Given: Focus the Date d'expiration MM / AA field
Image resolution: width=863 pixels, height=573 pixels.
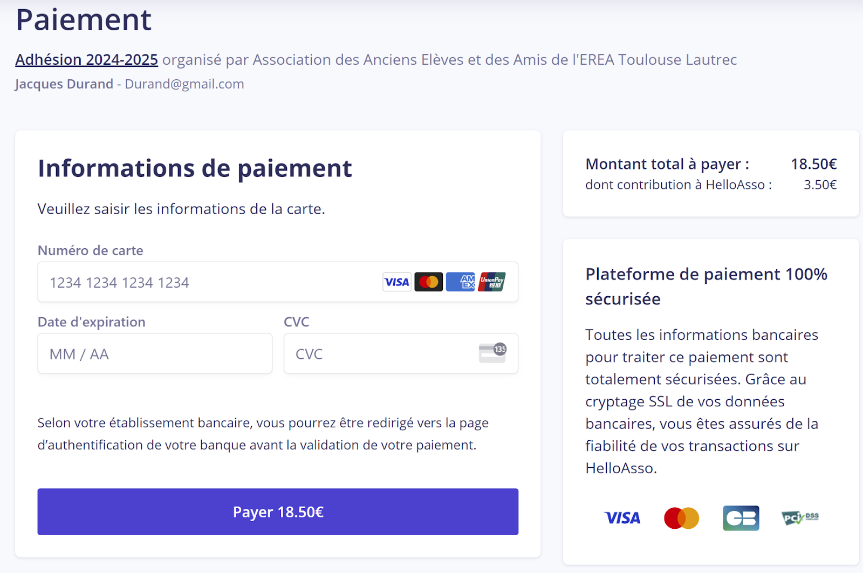Looking at the screenshot, I should pos(155,353).
